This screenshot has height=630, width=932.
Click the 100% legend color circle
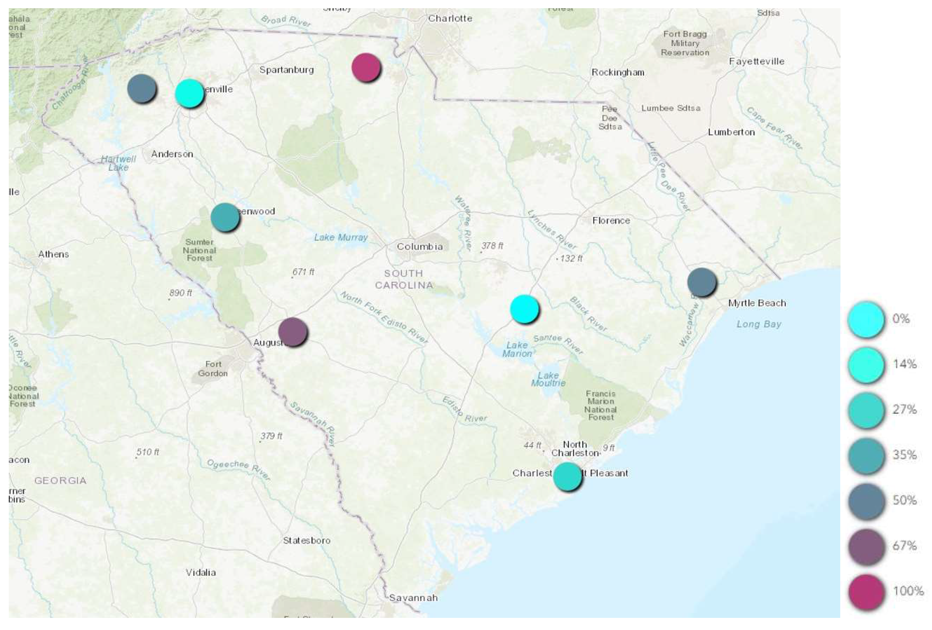(866, 592)
